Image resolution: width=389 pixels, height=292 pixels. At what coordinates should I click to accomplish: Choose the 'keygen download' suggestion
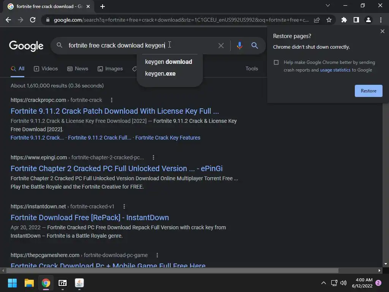(168, 62)
